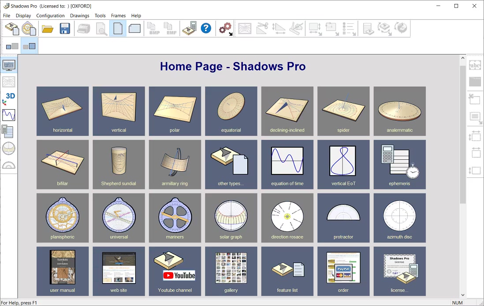
Task: Open the horizontal sundial tile
Action: 62,111
